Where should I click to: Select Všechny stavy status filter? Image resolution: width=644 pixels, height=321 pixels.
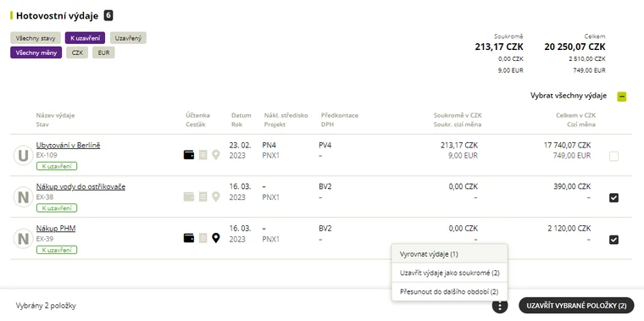coord(36,38)
